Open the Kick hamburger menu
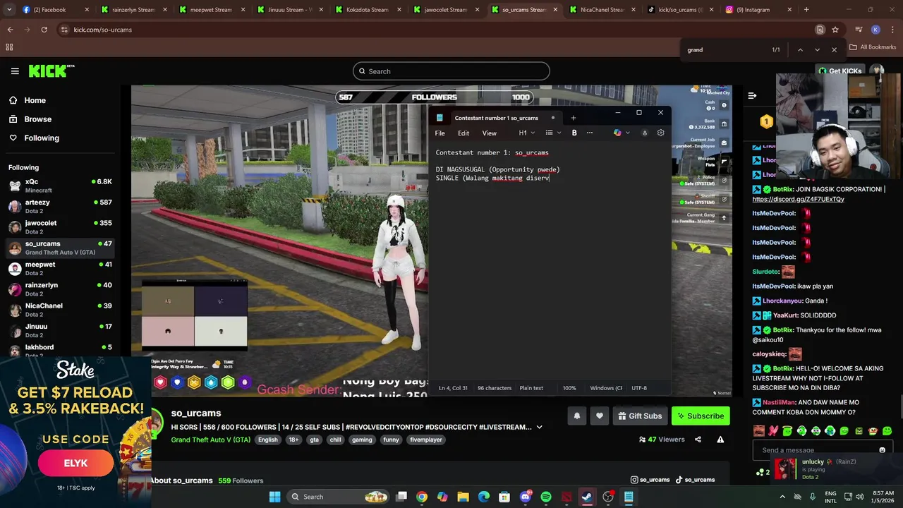This screenshot has height=508, width=903. [15, 71]
